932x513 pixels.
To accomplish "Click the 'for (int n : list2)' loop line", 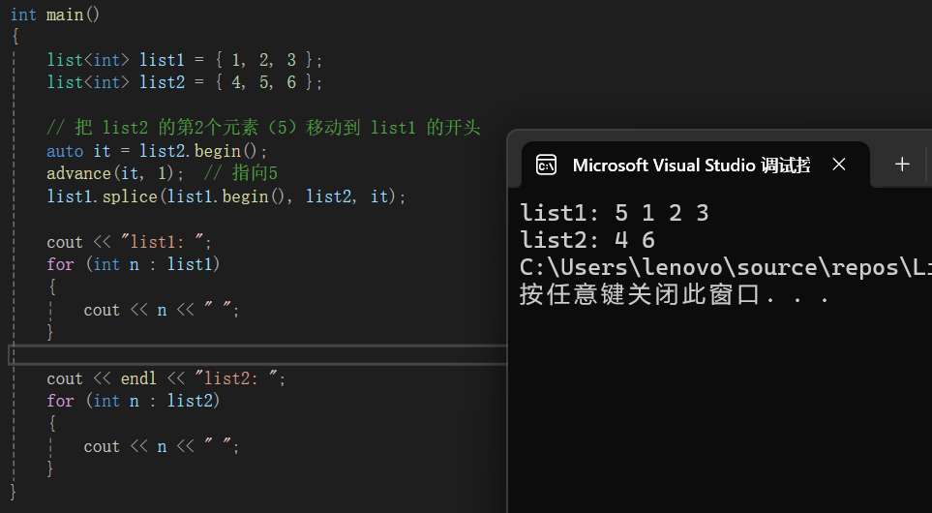I will (x=134, y=401).
